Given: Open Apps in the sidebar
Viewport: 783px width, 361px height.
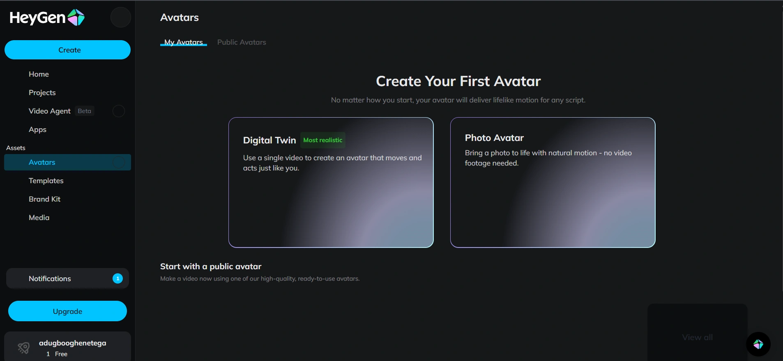Looking at the screenshot, I should tap(37, 129).
